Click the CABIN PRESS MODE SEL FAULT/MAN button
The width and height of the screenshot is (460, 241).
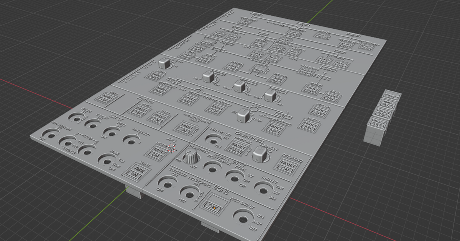click(237, 148)
